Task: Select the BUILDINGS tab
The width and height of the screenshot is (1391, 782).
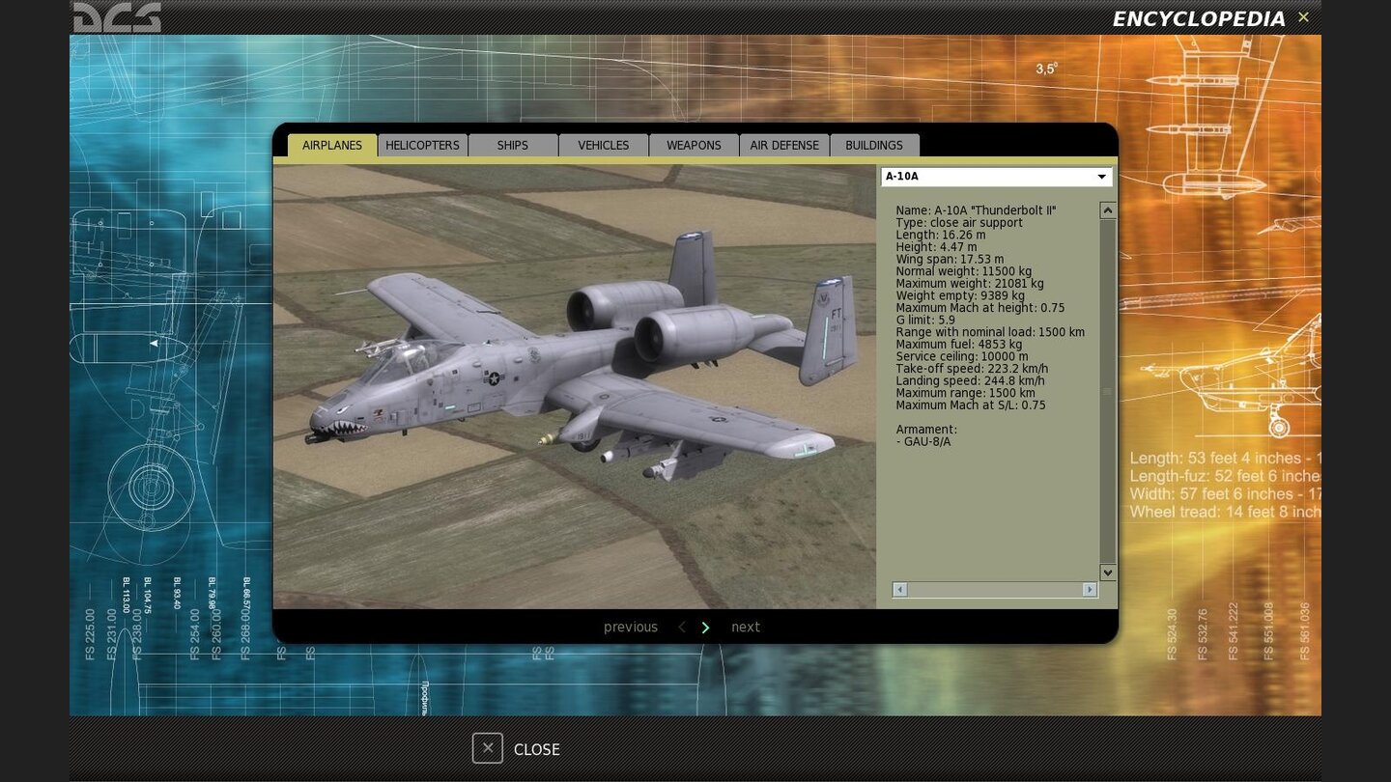Action: 874,145
